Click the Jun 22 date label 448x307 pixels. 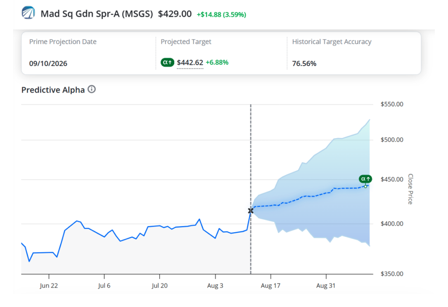(x=49, y=286)
